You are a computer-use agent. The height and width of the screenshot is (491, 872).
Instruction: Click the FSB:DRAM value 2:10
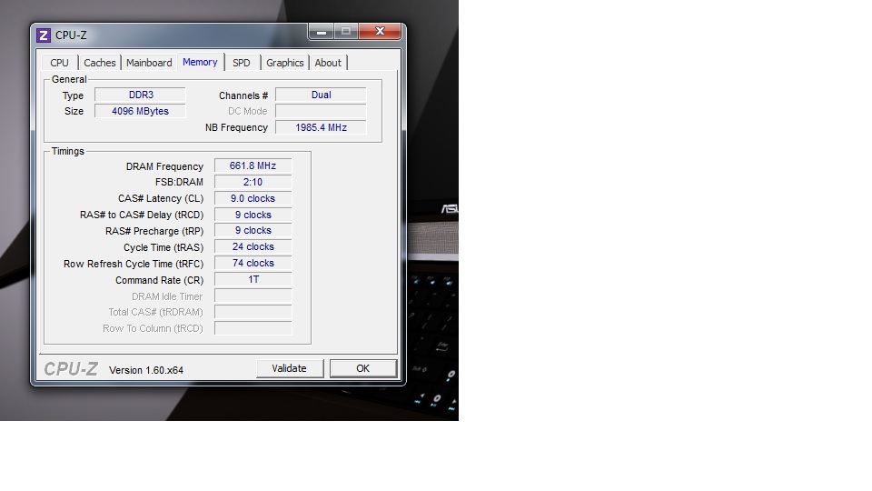pos(253,182)
